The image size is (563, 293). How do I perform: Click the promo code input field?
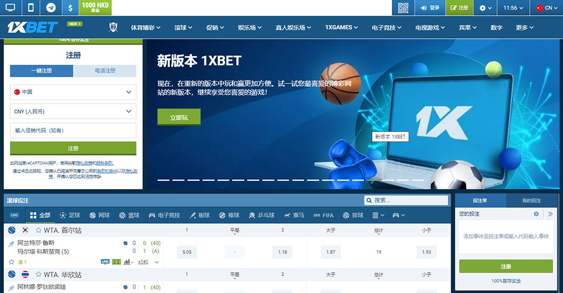(73, 131)
